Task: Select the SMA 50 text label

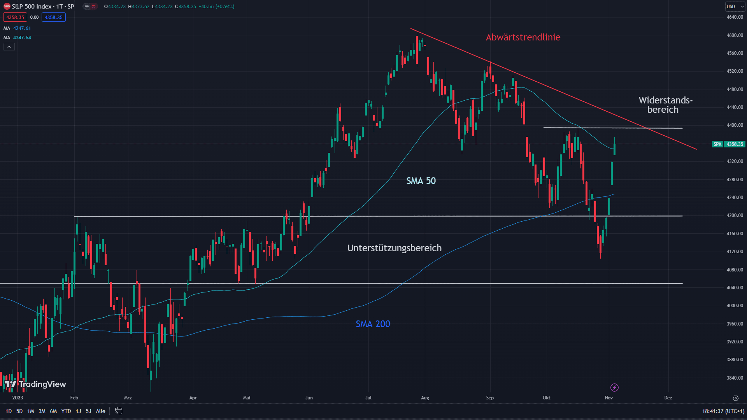Action: [421, 181]
